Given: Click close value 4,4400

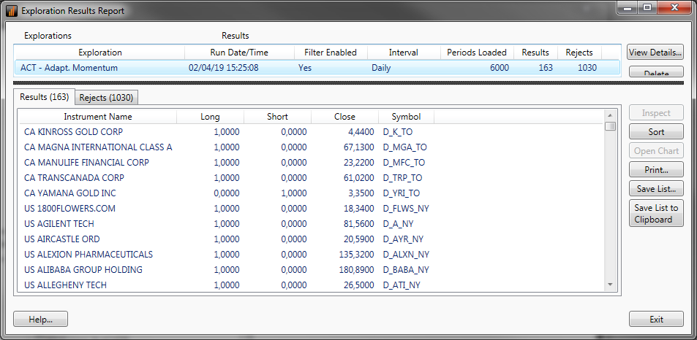Looking at the screenshot, I should click(x=361, y=132).
